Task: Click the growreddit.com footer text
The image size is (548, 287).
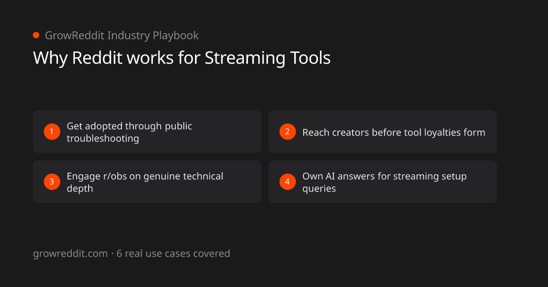Action: tap(70, 254)
